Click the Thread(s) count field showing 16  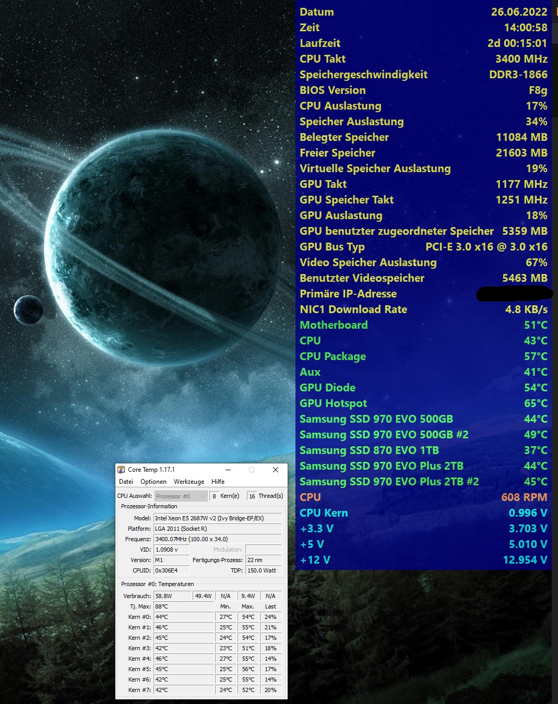pyautogui.click(x=252, y=496)
